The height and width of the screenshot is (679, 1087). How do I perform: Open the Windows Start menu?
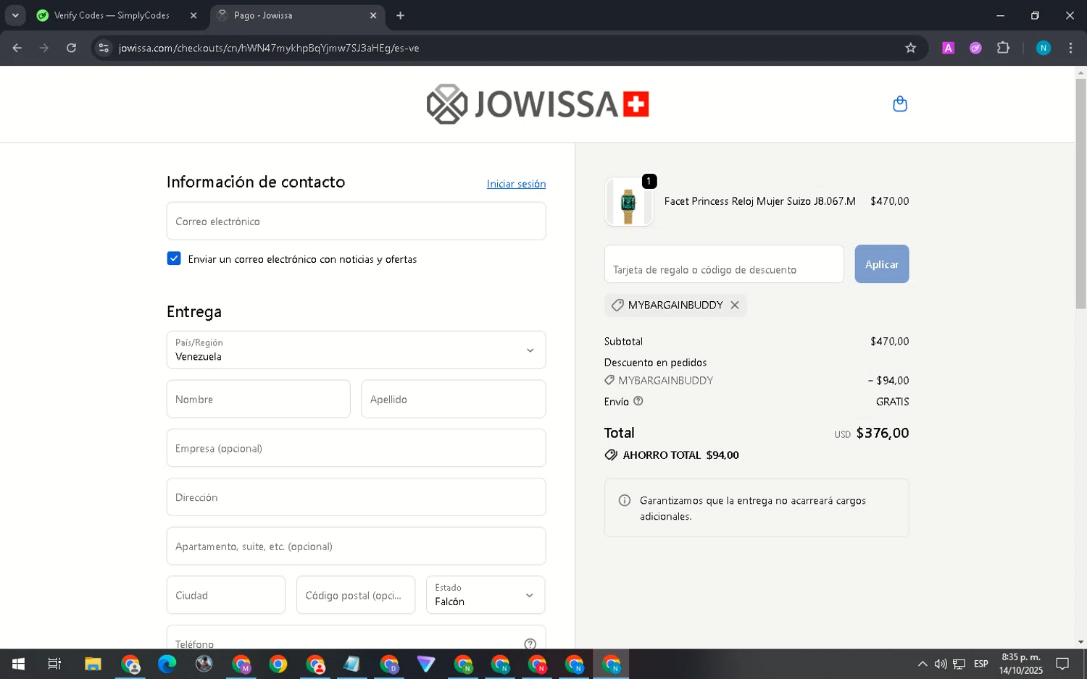[18, 664]
